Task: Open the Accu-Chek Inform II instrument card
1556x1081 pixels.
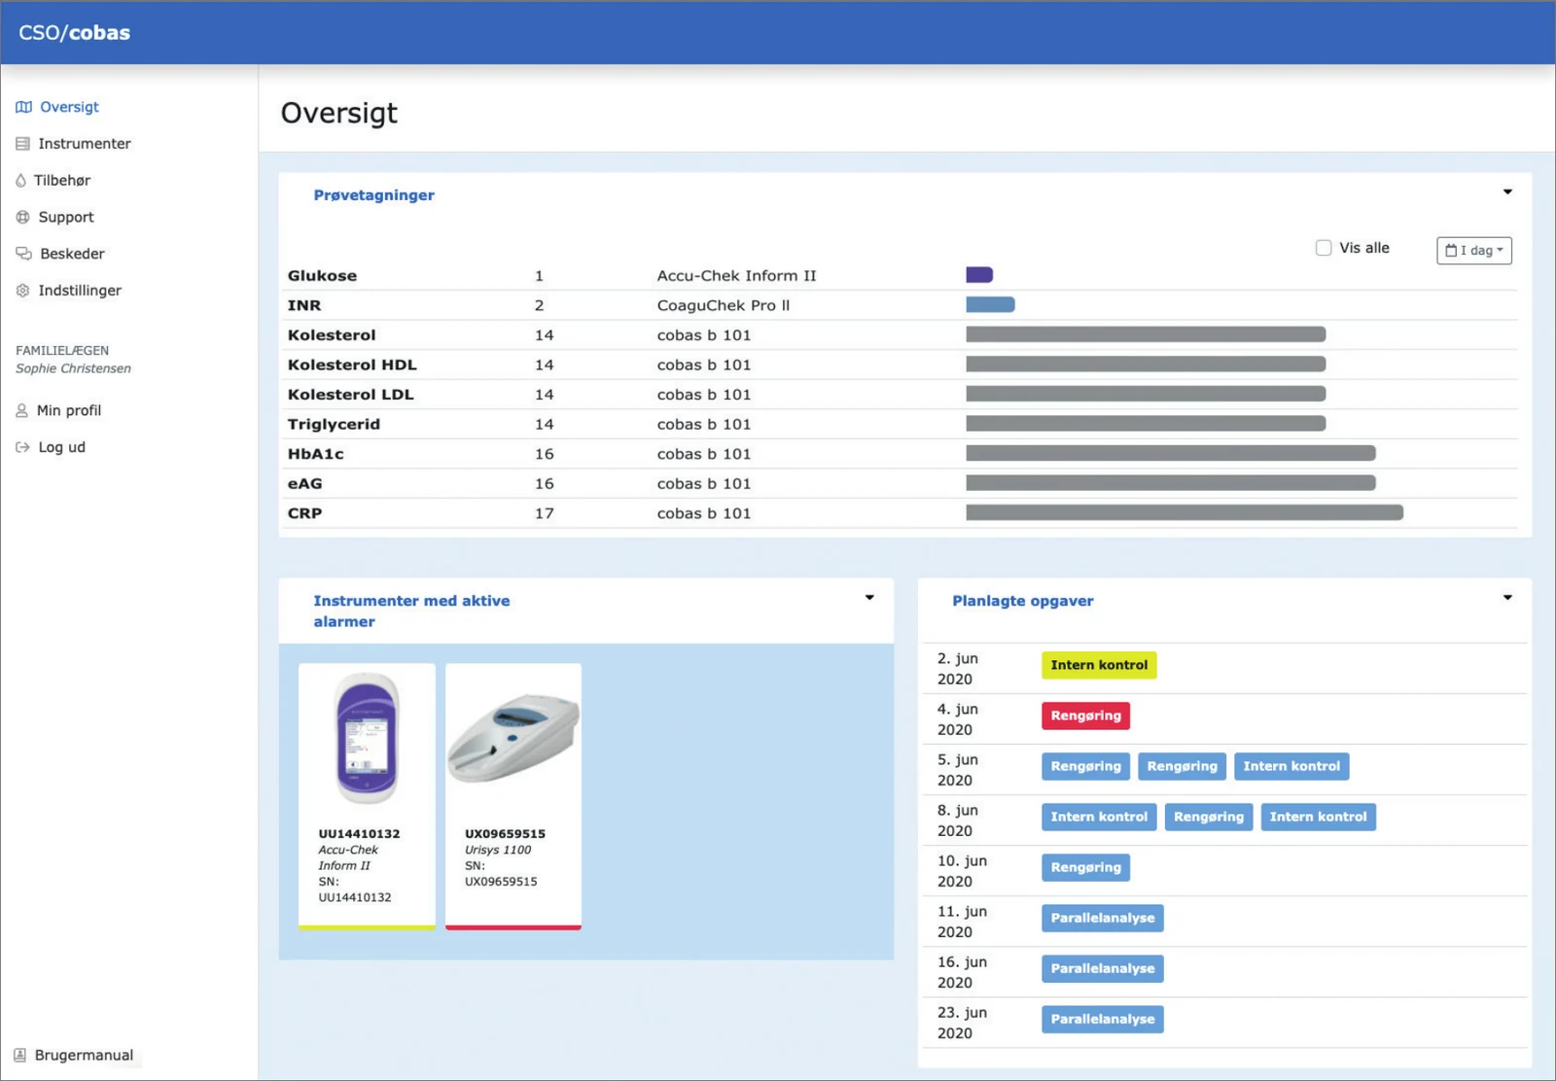Action: pos(367,797)
